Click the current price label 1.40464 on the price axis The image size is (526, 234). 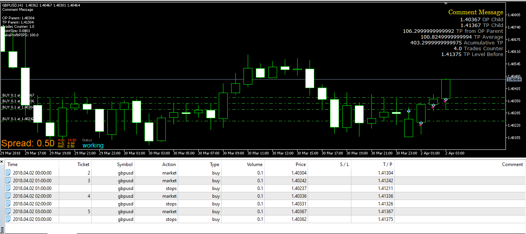click(x=514, y=79)
